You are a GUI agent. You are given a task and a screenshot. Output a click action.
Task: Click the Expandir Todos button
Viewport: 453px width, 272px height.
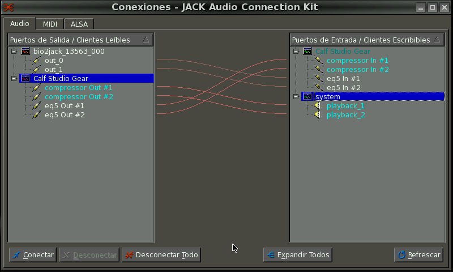pos(298,254)
